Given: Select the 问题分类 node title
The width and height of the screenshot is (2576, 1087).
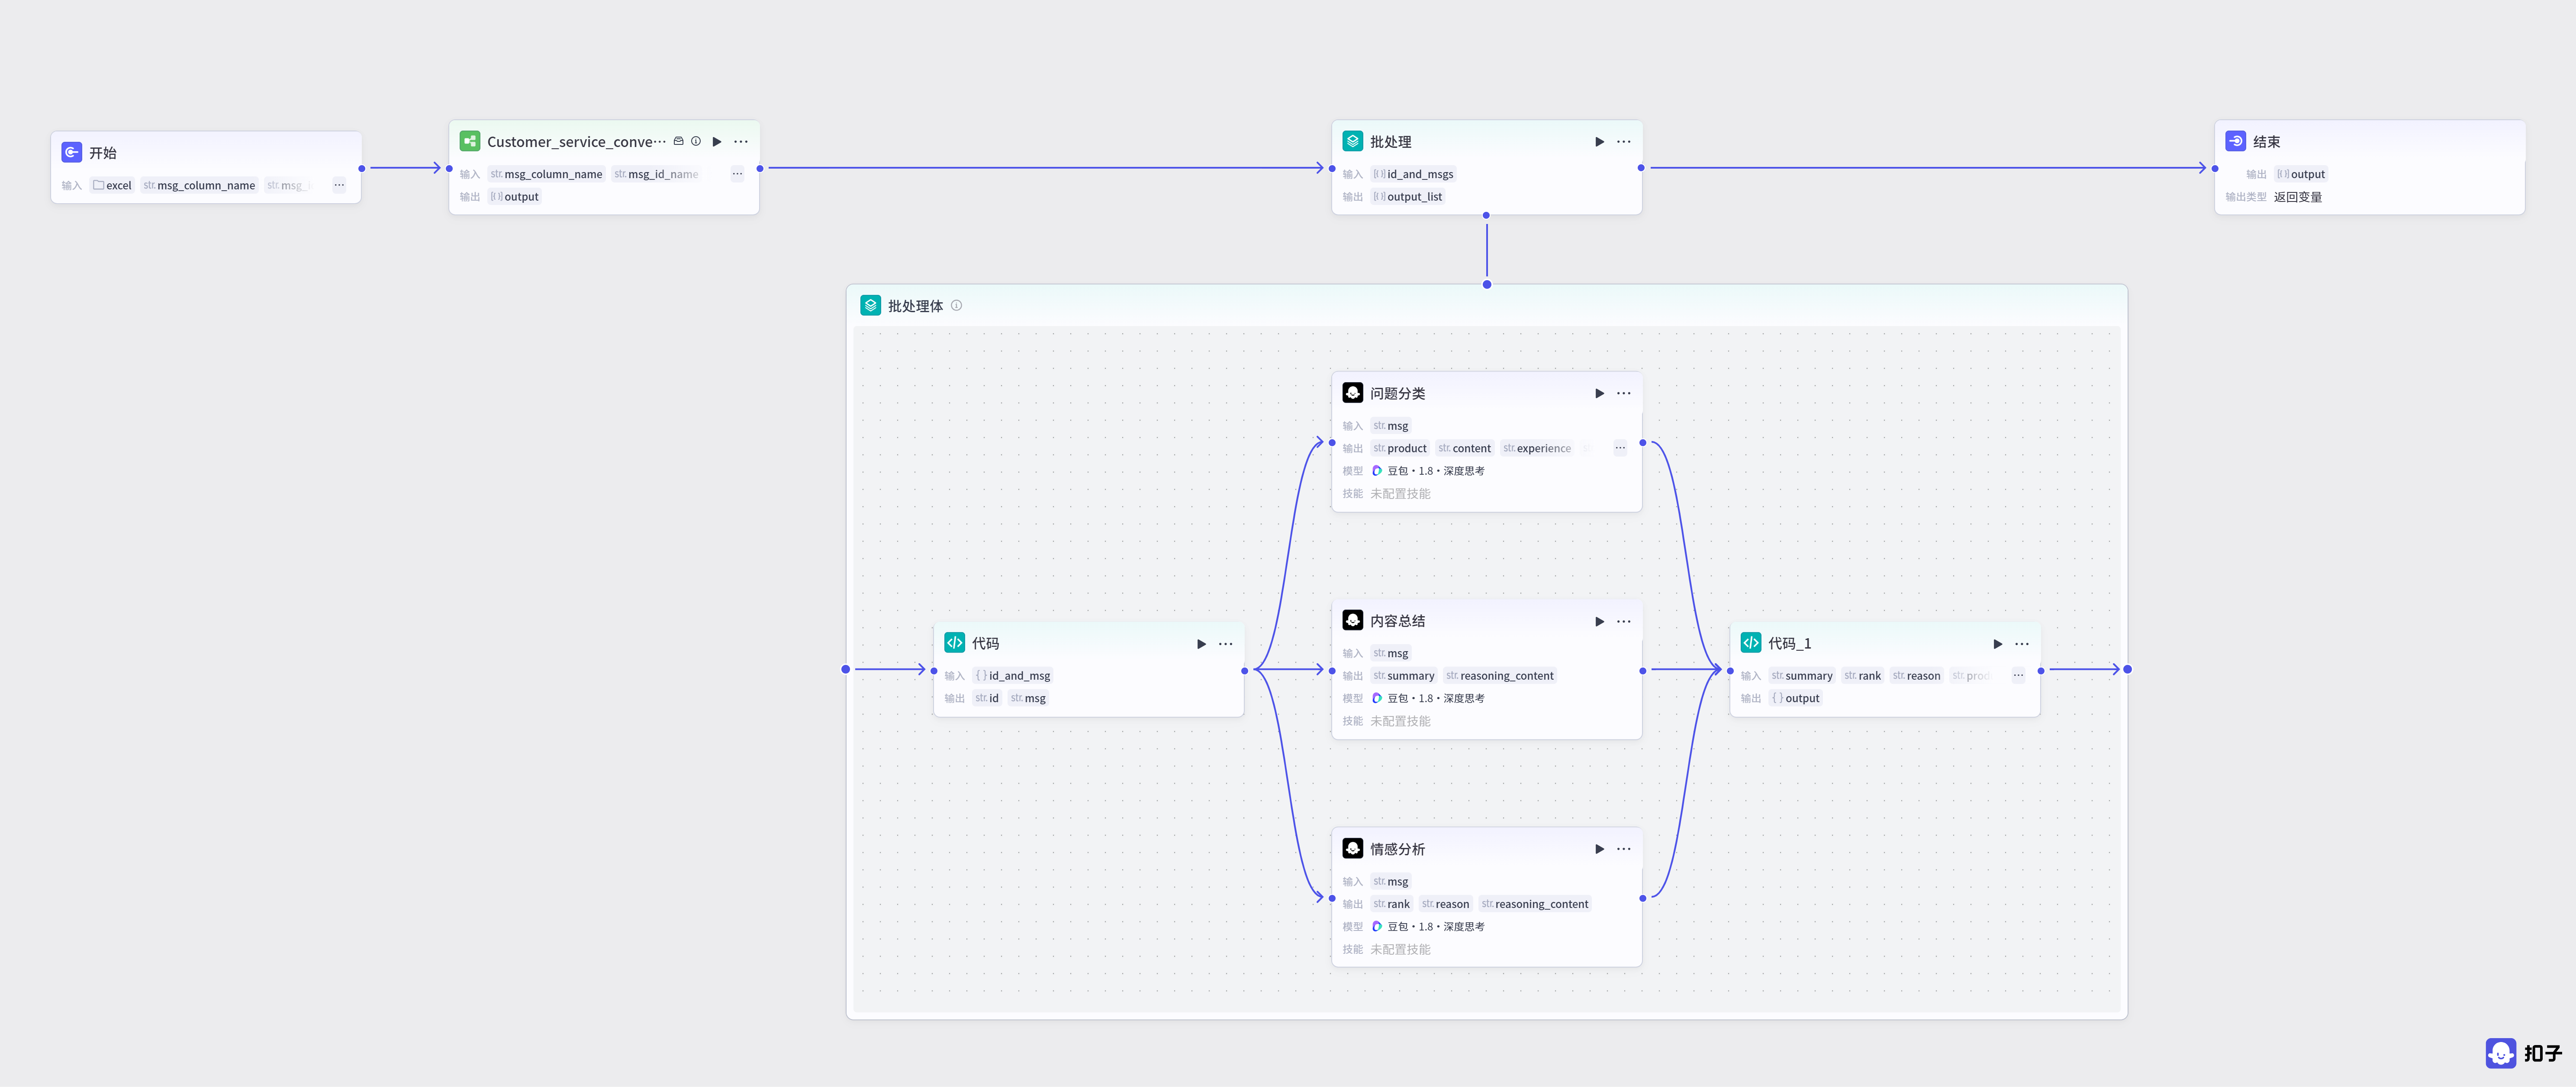Looking at the screenshot, I should pos(1398,393).
